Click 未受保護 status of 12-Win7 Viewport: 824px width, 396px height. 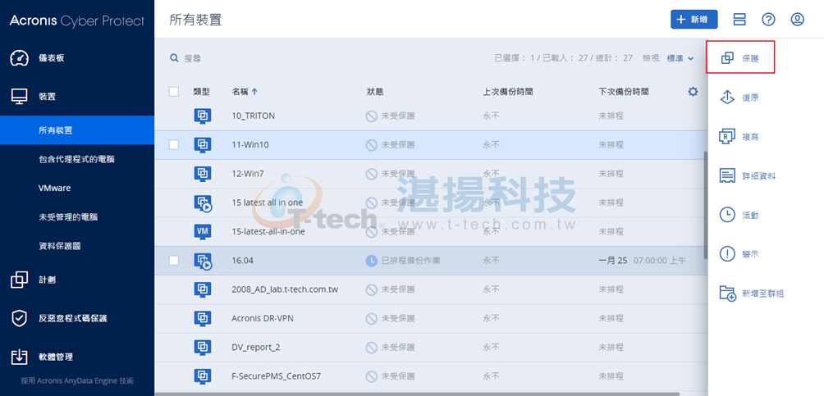click(x=398, y=173)
